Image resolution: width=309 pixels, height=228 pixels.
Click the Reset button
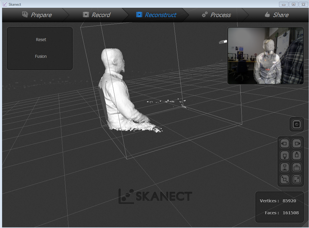(x=41, y=40)
